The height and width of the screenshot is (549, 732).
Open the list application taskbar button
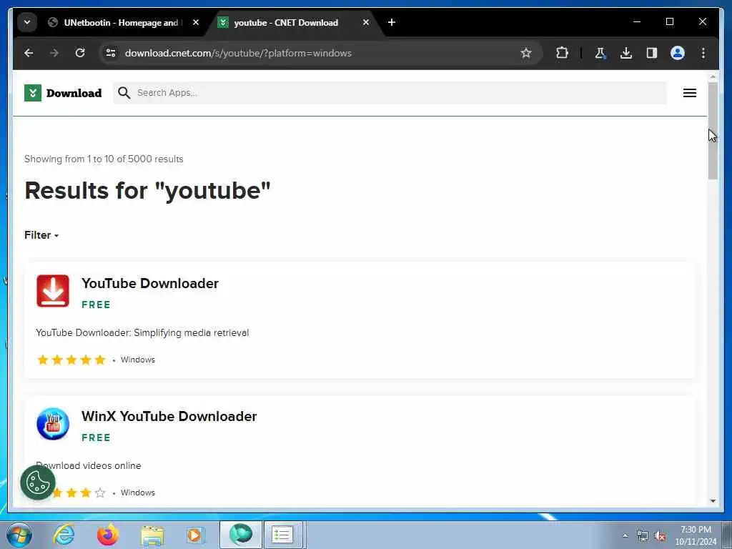[x=283, y=535]
